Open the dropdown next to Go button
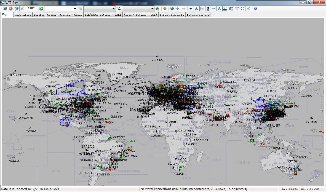This screenshot has width=326, height=192. click(x=60, y=9)
